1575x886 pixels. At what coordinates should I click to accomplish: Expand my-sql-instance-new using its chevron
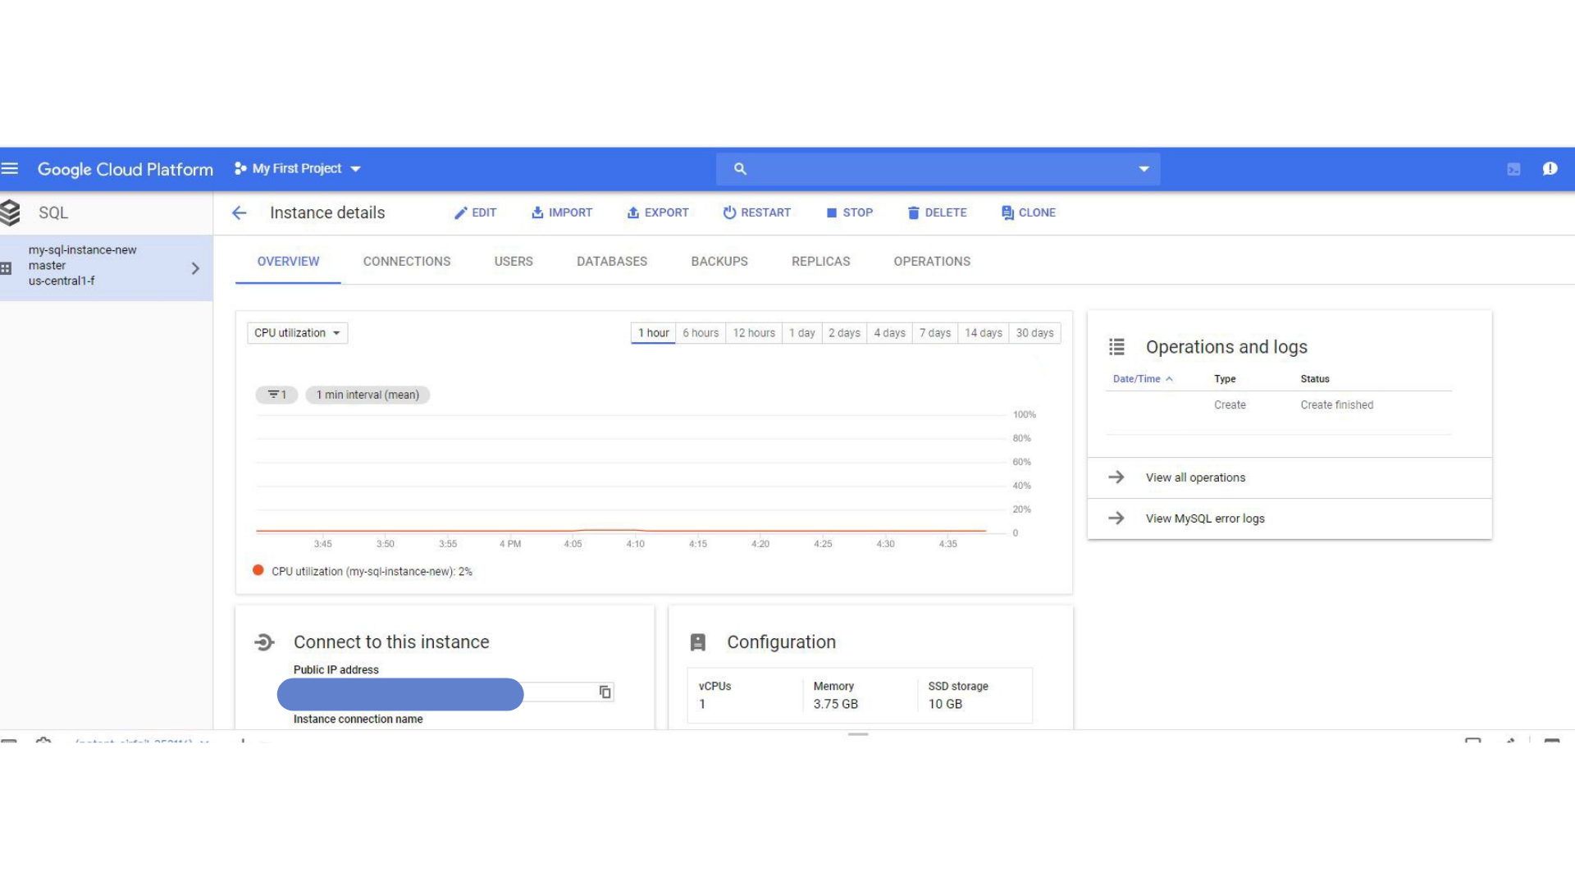(195, 267)
